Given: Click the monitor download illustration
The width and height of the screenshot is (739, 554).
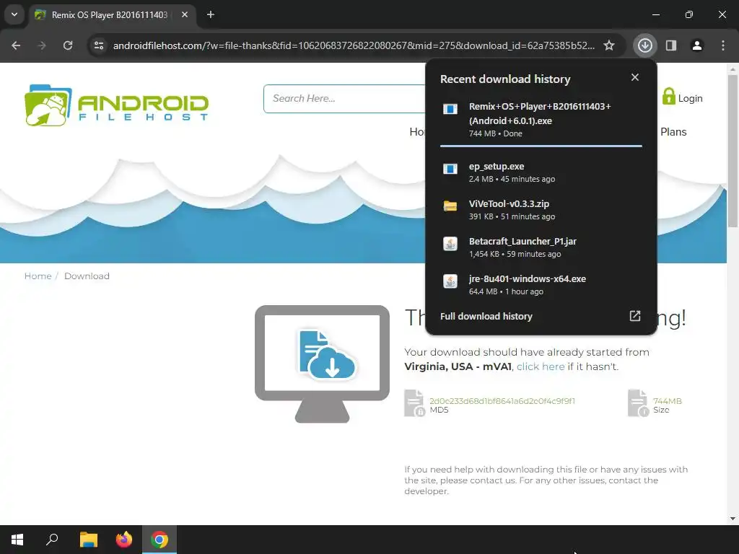Looking at the screenshot, I should pyautogui.click(x=323, y=364).
